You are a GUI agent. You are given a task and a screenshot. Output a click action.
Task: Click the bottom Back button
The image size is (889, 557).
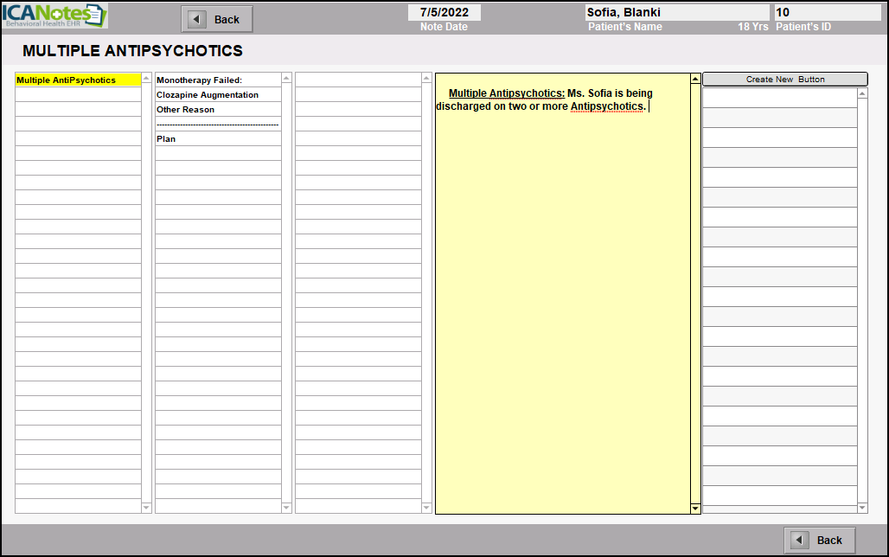click(x=819, y=540)
